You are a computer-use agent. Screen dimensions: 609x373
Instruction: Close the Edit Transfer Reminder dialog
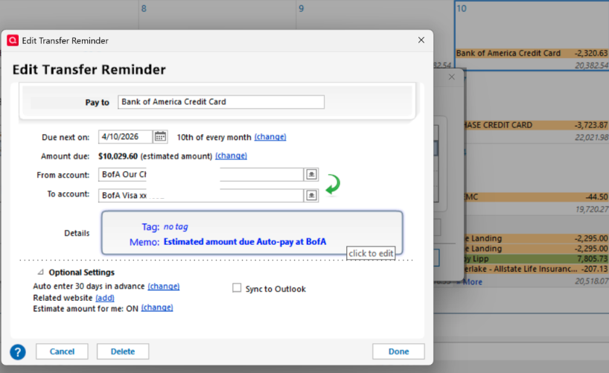(421, 40)
